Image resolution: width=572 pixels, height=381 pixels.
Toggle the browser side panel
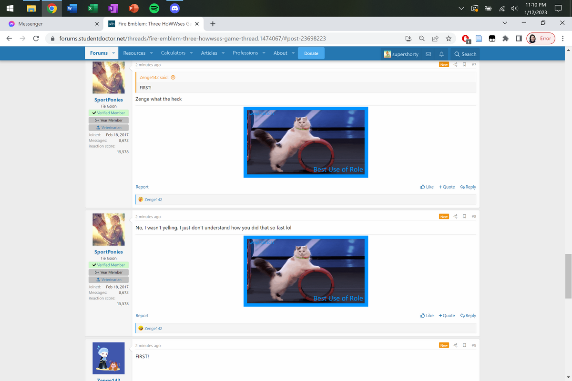[x=519, y=39]
